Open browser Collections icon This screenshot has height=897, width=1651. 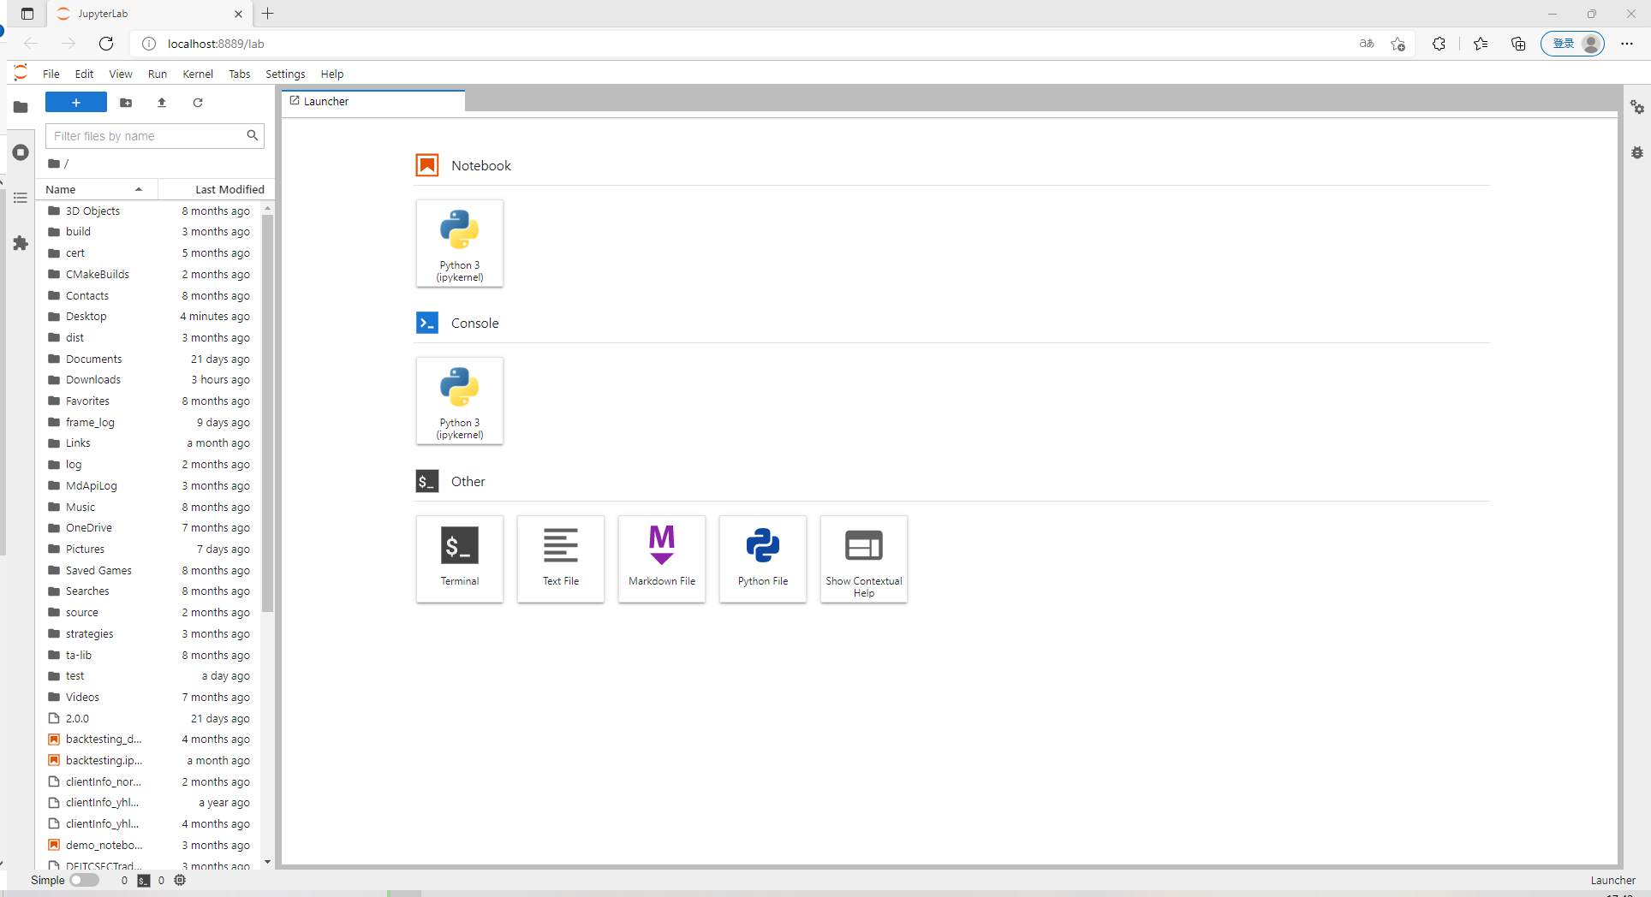(1518, 44)
